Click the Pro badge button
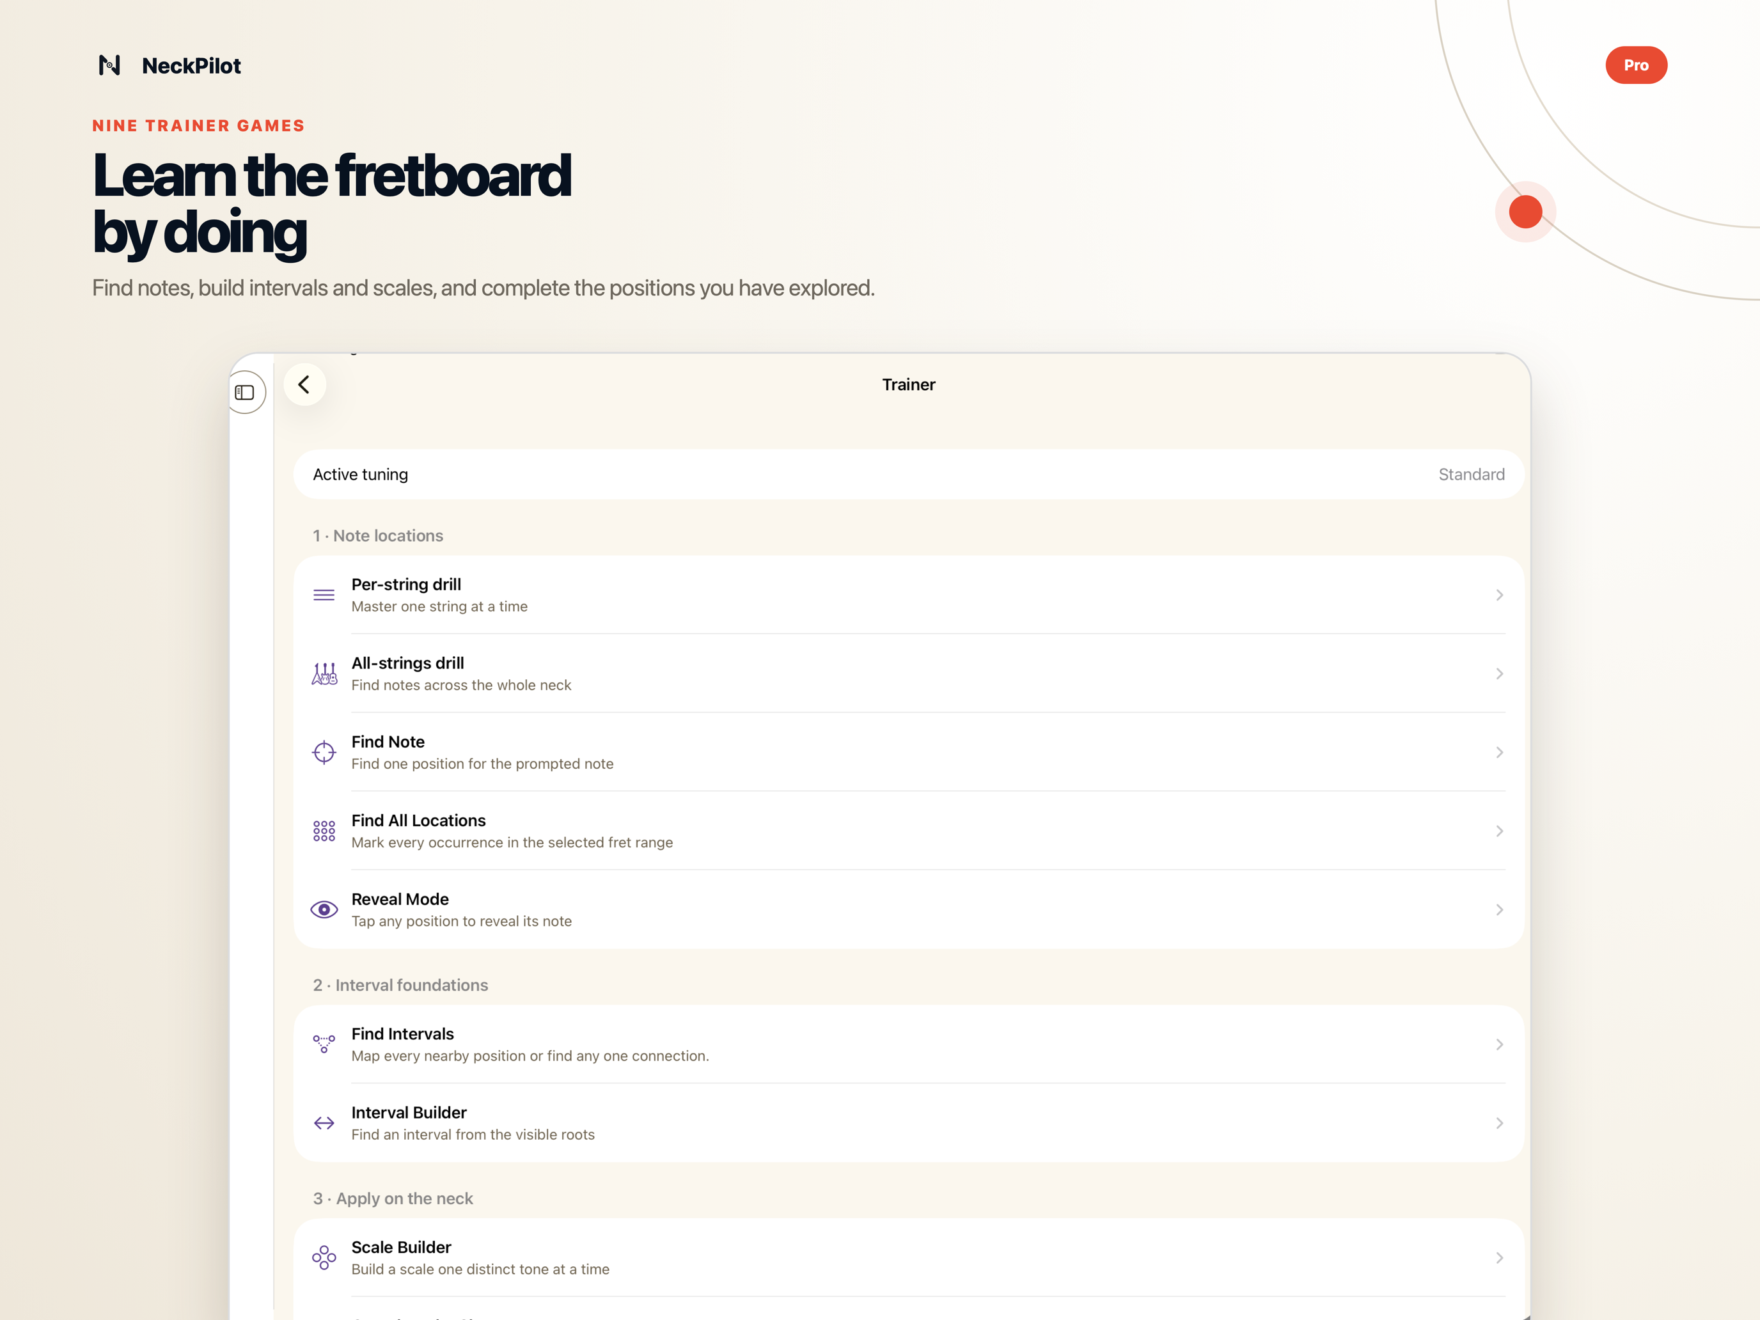This screenshot has height=1320, width=1760. coord(1636,65)
